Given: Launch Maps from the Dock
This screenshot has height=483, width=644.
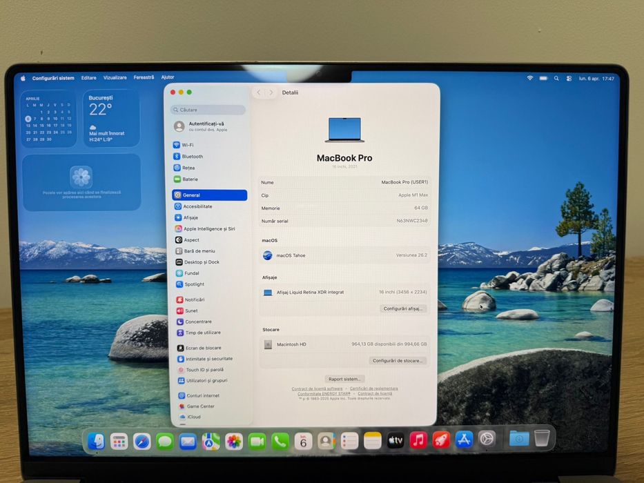Looking at the screenshot, I should [211, 442].
